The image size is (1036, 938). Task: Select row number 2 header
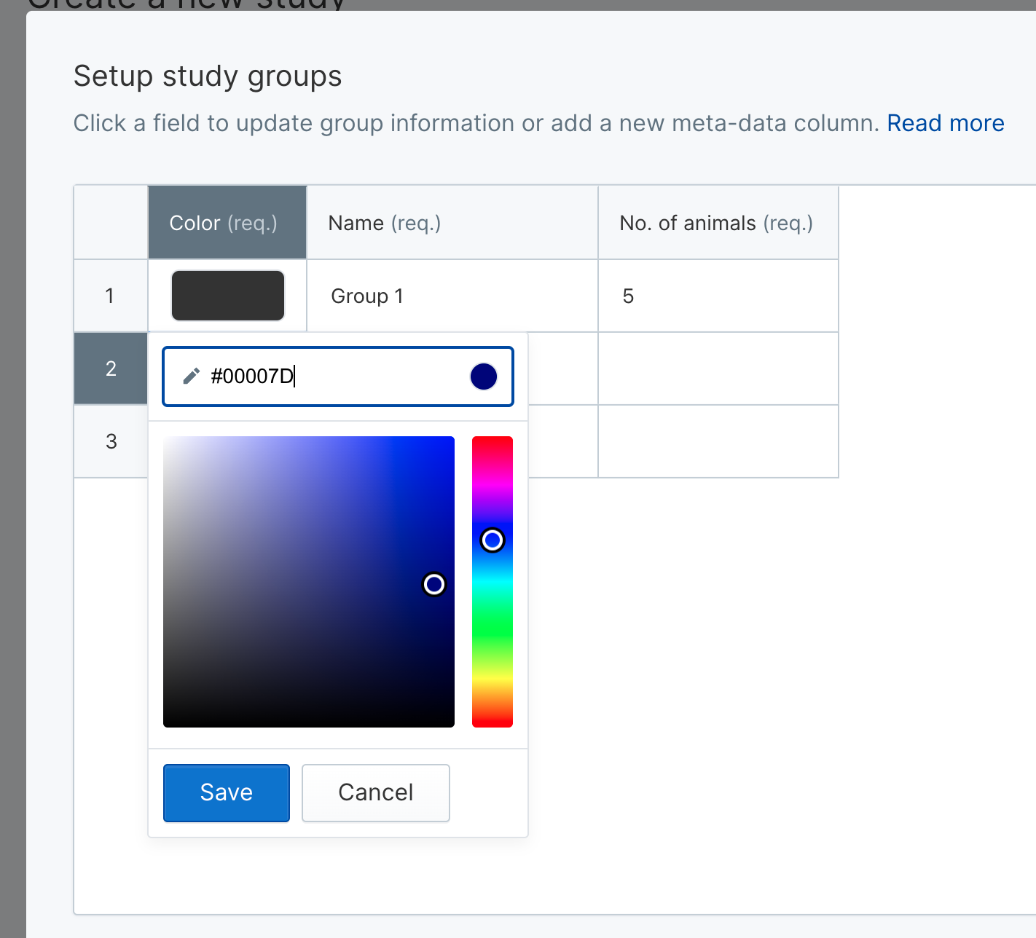[111, 368]
